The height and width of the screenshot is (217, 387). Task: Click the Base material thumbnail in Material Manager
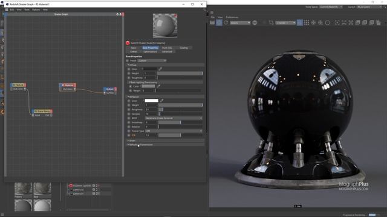(x=42, y=189)
